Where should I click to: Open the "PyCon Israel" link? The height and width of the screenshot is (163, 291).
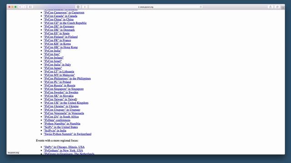click(53, 61)
